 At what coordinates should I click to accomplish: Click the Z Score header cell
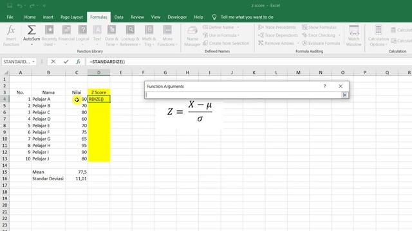[98, 92]
